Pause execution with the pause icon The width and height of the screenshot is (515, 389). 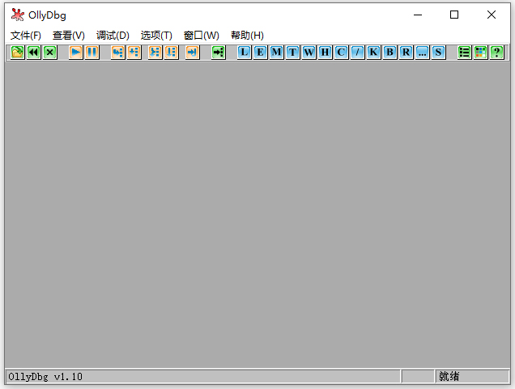(x=92, y=53)
